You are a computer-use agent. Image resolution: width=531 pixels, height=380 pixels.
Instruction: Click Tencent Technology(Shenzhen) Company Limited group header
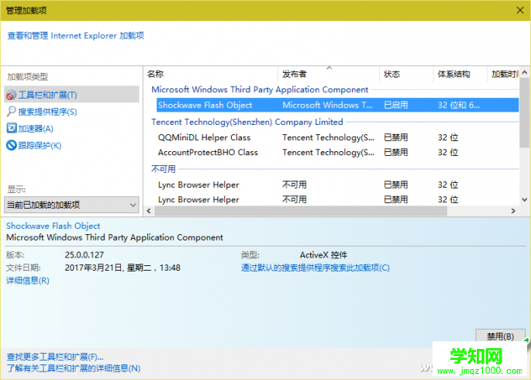click(x=247, y=122)
